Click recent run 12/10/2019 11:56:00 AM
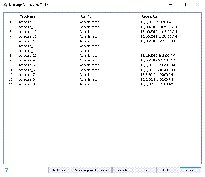205x177 pixels. 159,36
